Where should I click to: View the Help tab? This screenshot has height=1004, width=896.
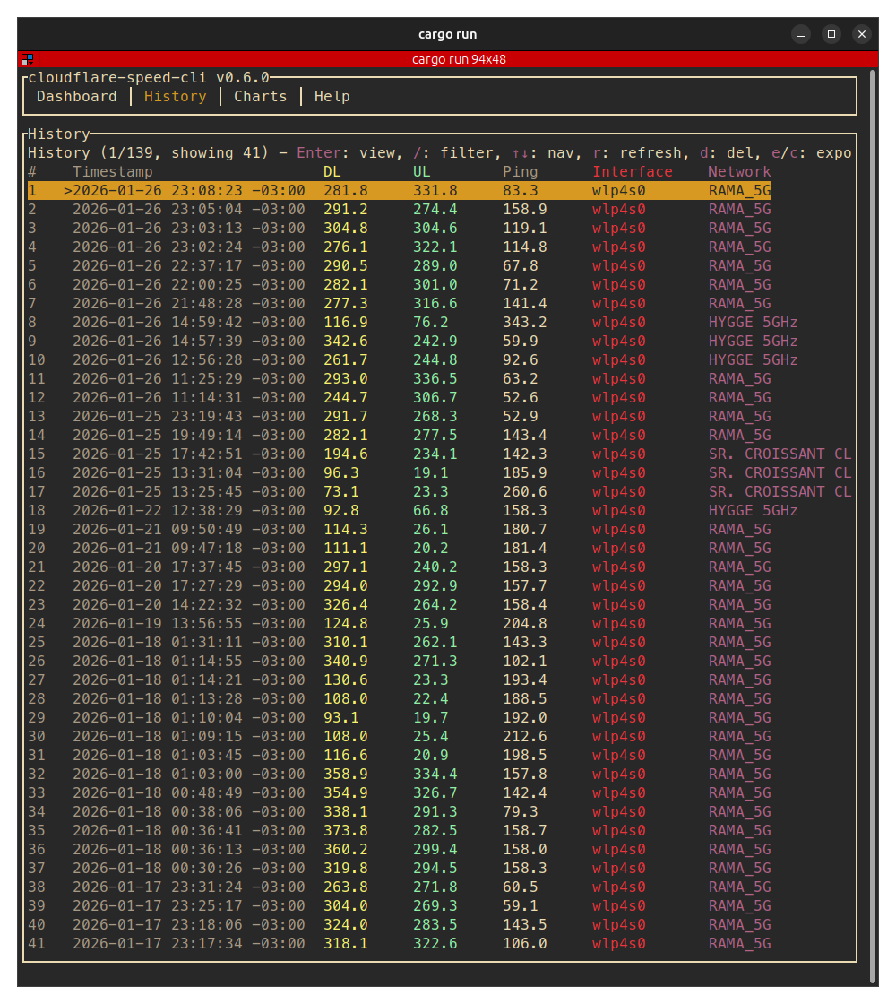pyautogui.click(x=332, y=96)
